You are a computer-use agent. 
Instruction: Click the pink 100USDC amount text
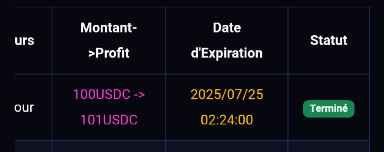(102, 94)
